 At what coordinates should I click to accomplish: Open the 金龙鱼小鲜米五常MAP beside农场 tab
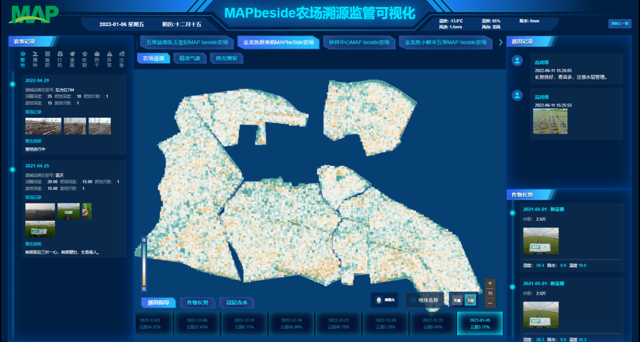[x=446, y=43]
